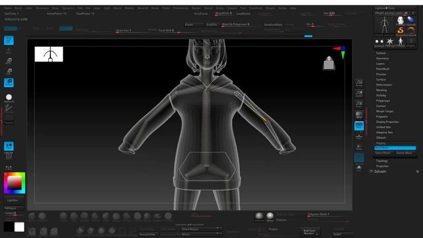The image size is (423, 238).
Task: Click the skeleton ZSphere tool thumbnail
Action: [384, 25]
